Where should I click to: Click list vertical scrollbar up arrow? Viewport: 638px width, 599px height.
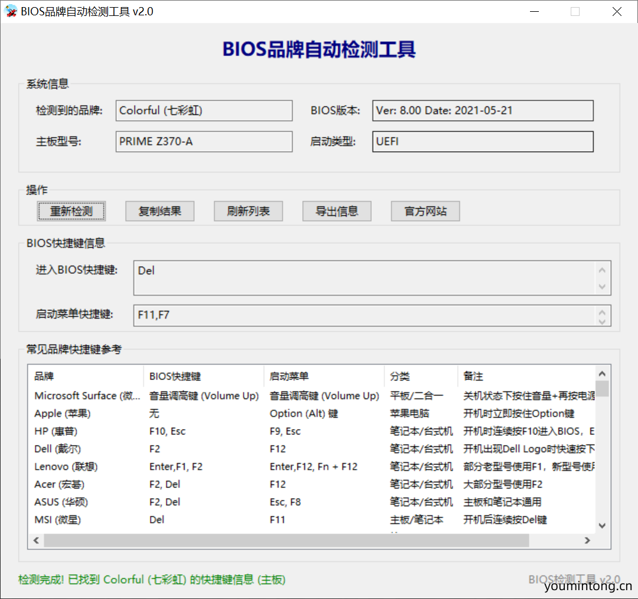pos(603,373)
